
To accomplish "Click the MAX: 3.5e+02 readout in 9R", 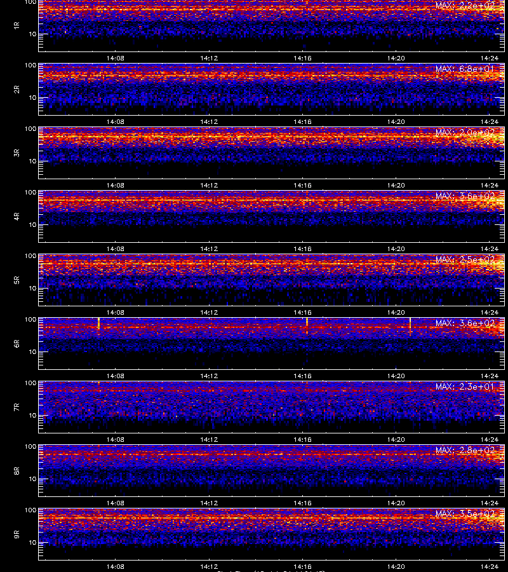I will [x=465, y=514].
